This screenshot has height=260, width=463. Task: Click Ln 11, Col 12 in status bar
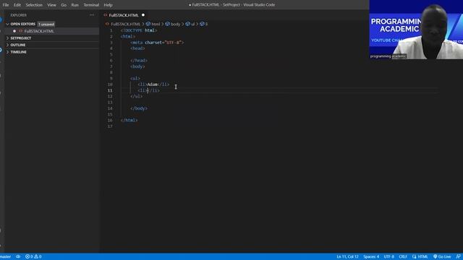click(347, 257)
